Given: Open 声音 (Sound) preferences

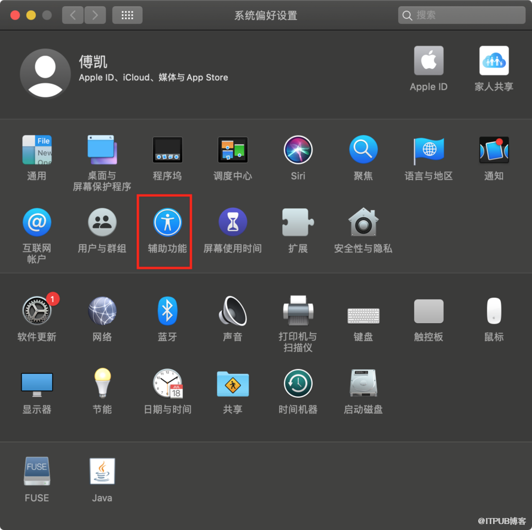Looking at the screenshot, I should click(233, 310).
